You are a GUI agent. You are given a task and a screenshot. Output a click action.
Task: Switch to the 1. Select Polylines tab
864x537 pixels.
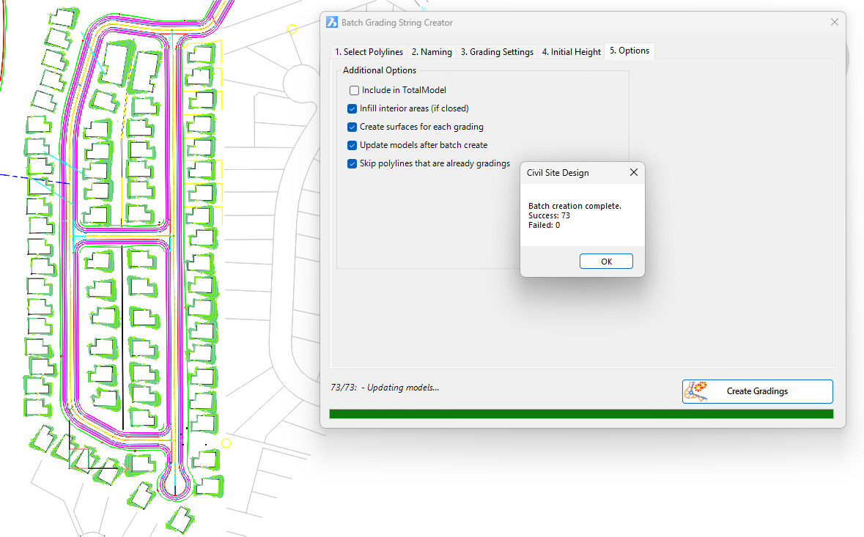point(369,52)
